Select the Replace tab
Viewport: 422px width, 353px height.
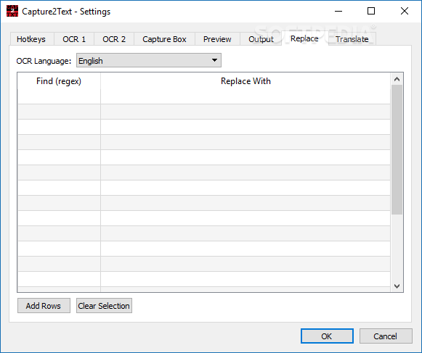click(304, 38)
